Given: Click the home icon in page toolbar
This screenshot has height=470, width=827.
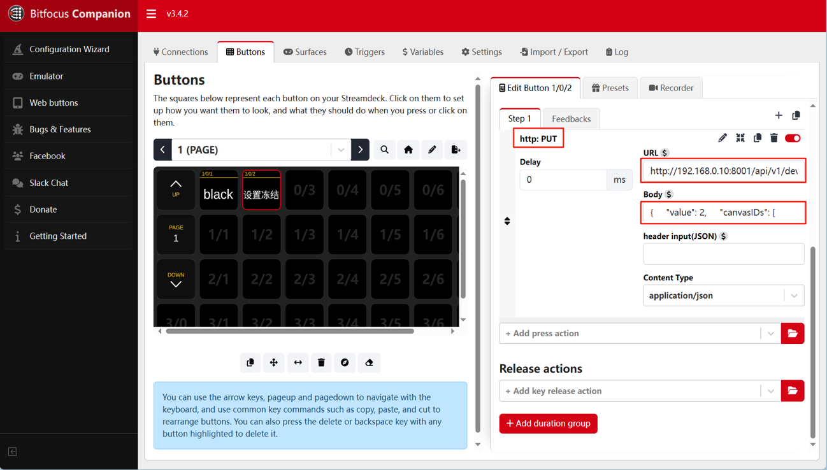Looking at the screenshot, I should click(408, 150).
